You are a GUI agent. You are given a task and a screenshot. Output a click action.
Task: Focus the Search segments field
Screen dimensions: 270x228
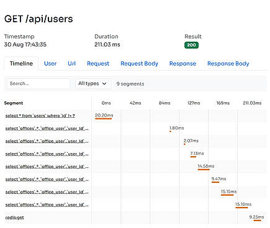(38, 84)
